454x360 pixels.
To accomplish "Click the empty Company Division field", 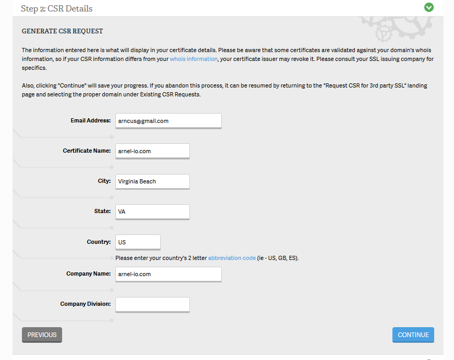I will tap(152, 304).
